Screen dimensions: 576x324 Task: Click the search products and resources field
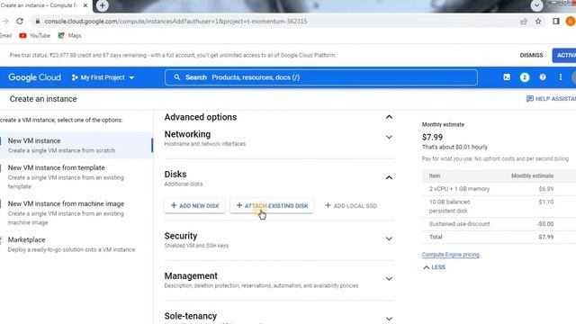pyautogui.click(x=320, y=77)
